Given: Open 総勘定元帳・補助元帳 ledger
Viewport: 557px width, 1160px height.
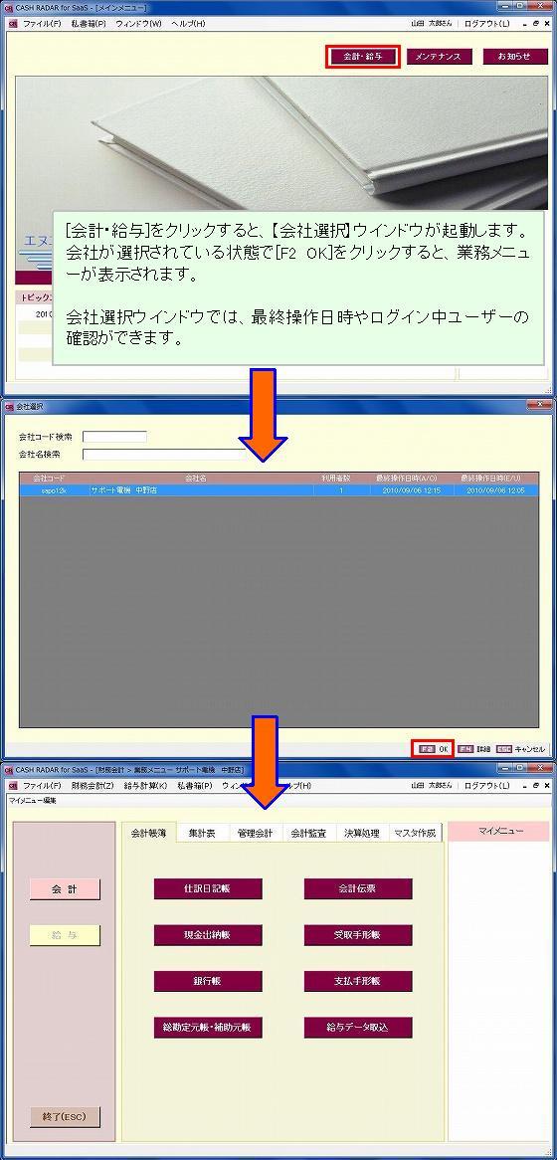Looking at the screenshot, I should 208,1027.
